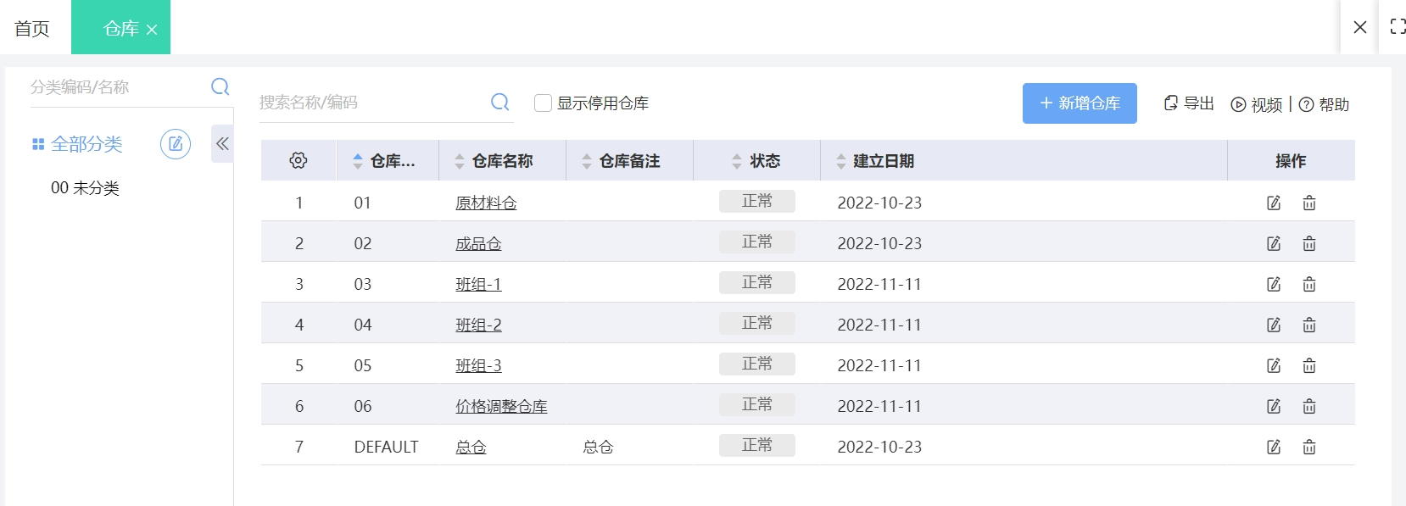
Task: Enable 显示停用仓库 checkbox
Action: 544,103
